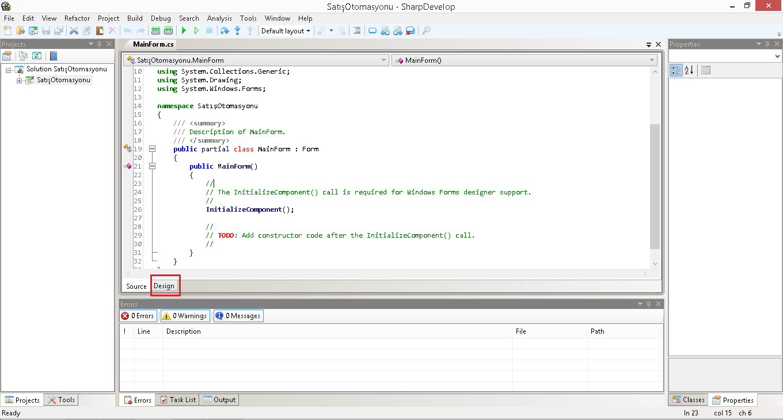Click the Toggle Bookmark toolbar icon

(x=373, y=30)
